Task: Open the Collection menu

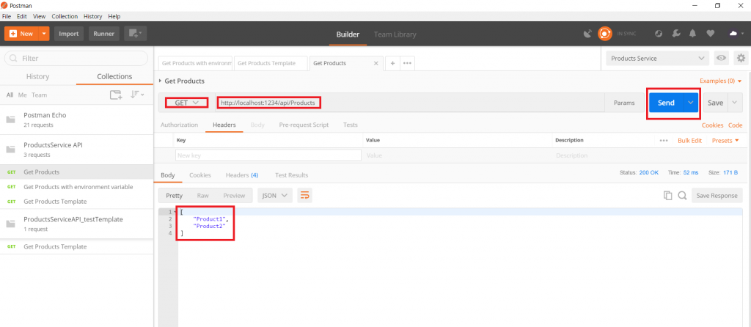Action: coord(65,16)
